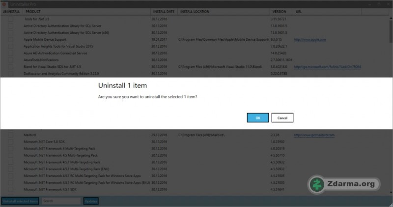
Task: Click version 4.5.51641 cell
Action: point(277,189)
